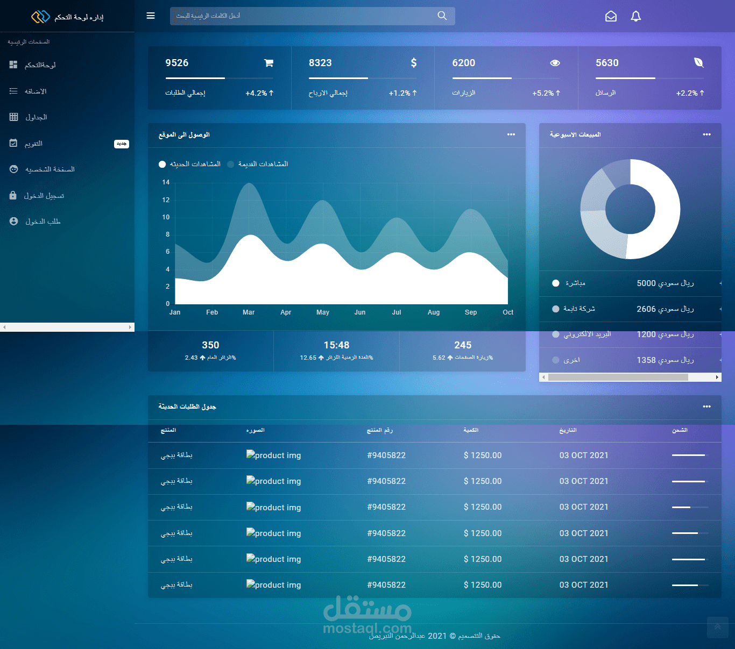Click up arrow beside +4.2%
This screenshot has height=649, width=735.
(271, 93)
